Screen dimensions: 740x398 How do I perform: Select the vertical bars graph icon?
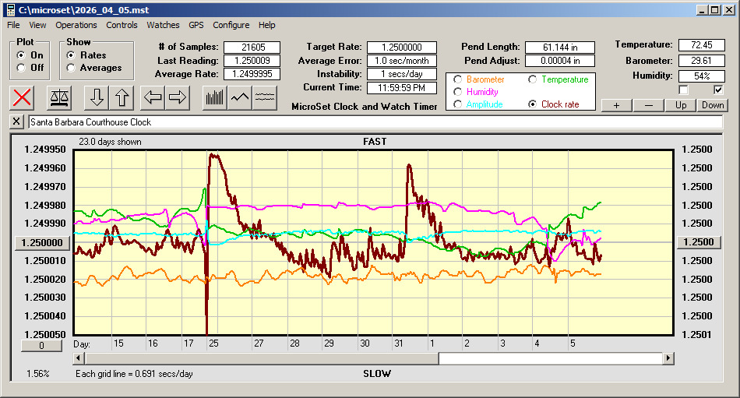(214, 98)
